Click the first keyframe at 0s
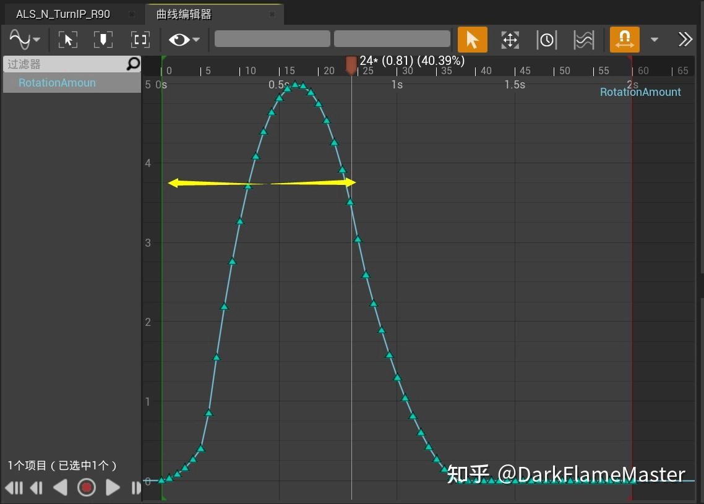 [x=161, y=481]
